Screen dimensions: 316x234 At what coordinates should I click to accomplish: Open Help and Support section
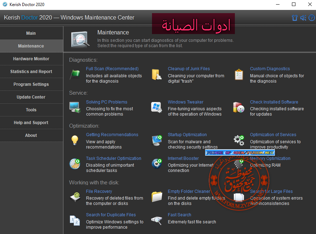tap(32, 123)
